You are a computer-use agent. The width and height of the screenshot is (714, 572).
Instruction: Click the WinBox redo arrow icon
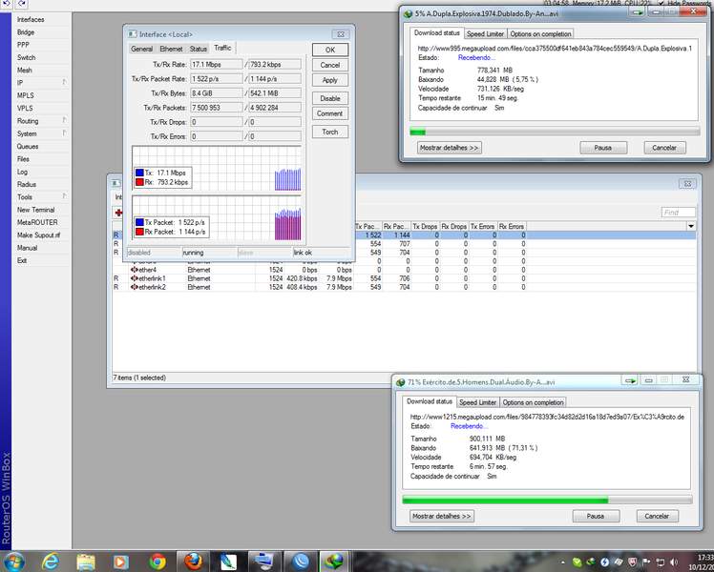pyautogui.click(x=22, y=4)
